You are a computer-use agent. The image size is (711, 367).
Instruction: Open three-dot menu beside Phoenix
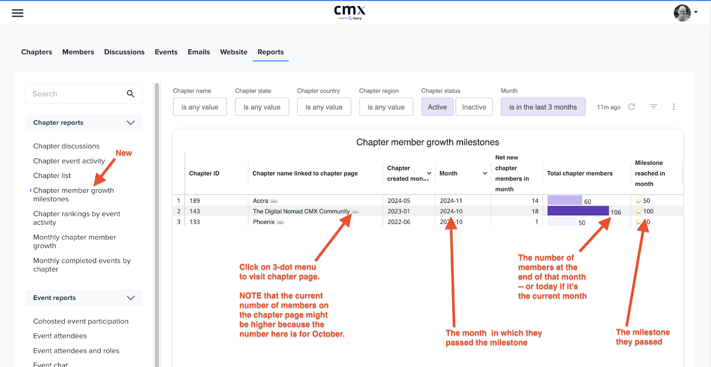[x=280, y=222]
